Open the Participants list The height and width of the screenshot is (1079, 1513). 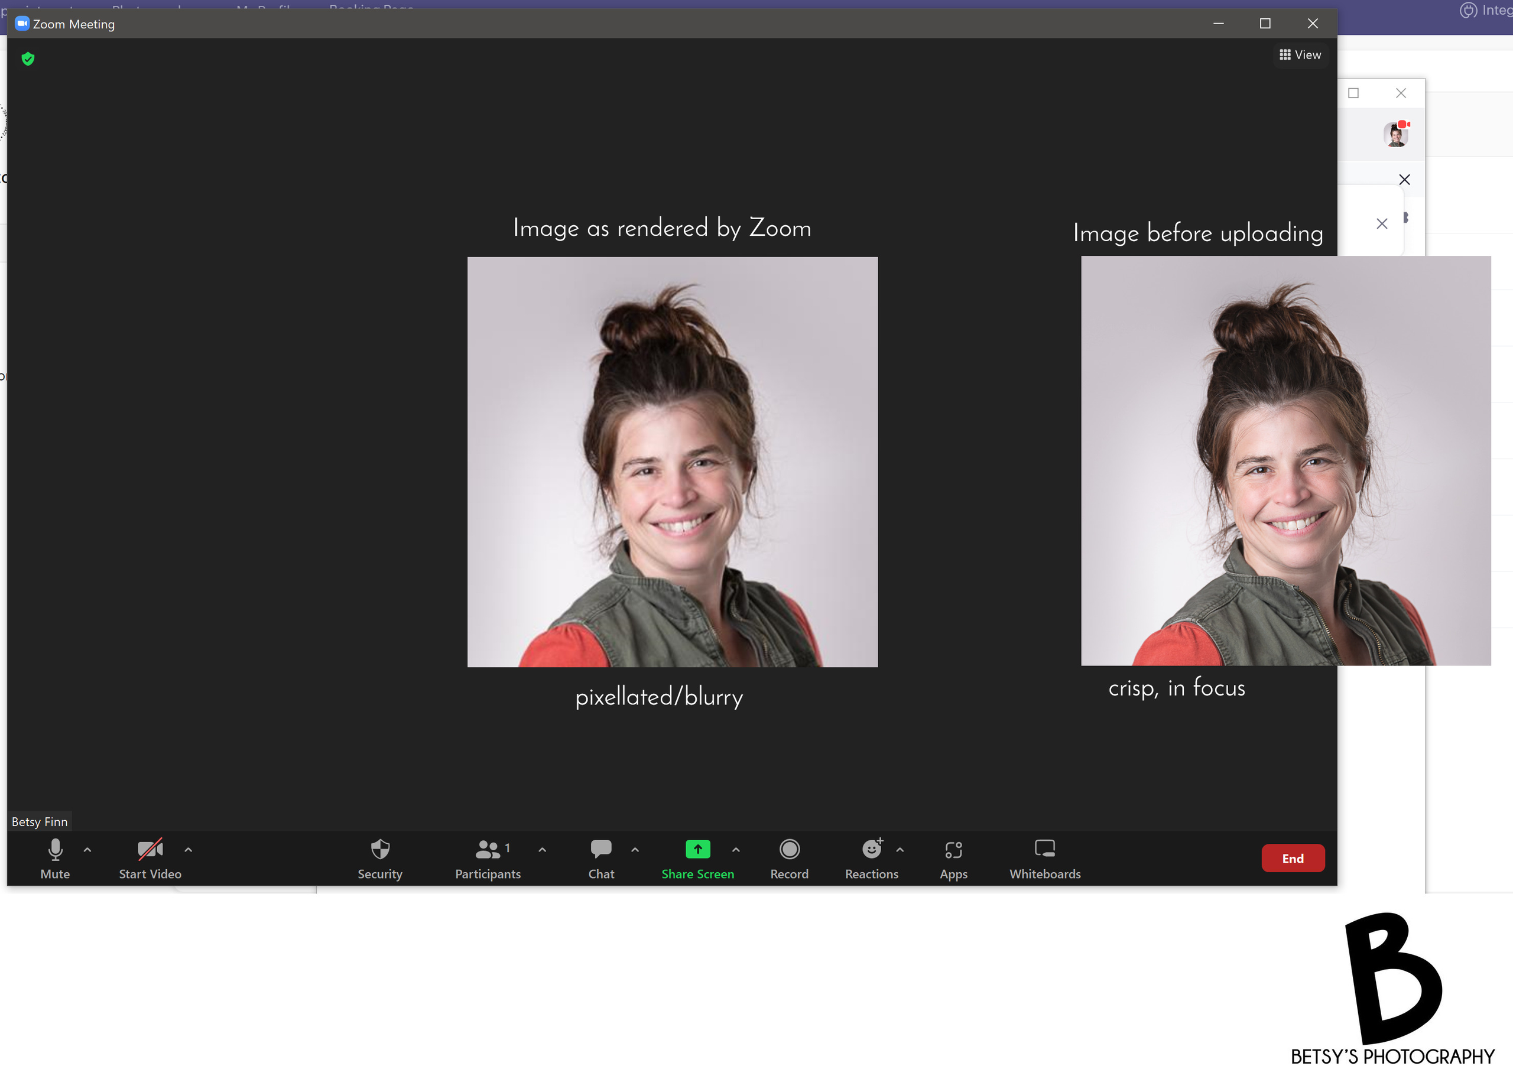(x=487, y=858)
